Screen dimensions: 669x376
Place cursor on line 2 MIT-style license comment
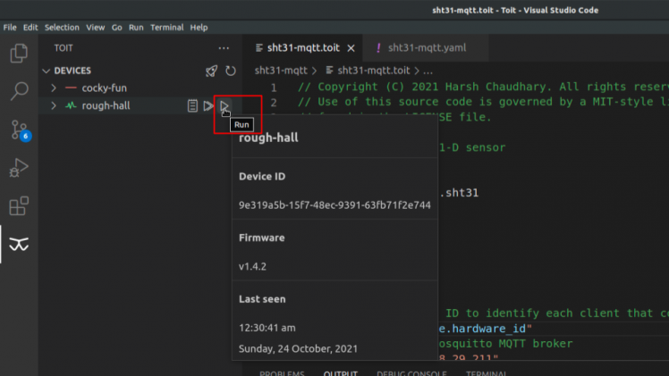(x=483, y=102)
